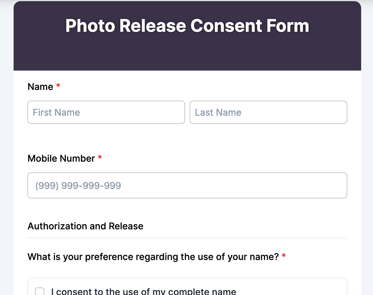Click inside the Last Name input field

268,112
